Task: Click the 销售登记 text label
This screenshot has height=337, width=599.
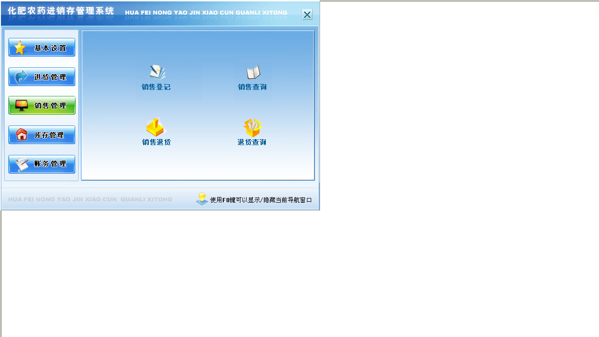Action: pyautogui.click(x=156, y=87)
